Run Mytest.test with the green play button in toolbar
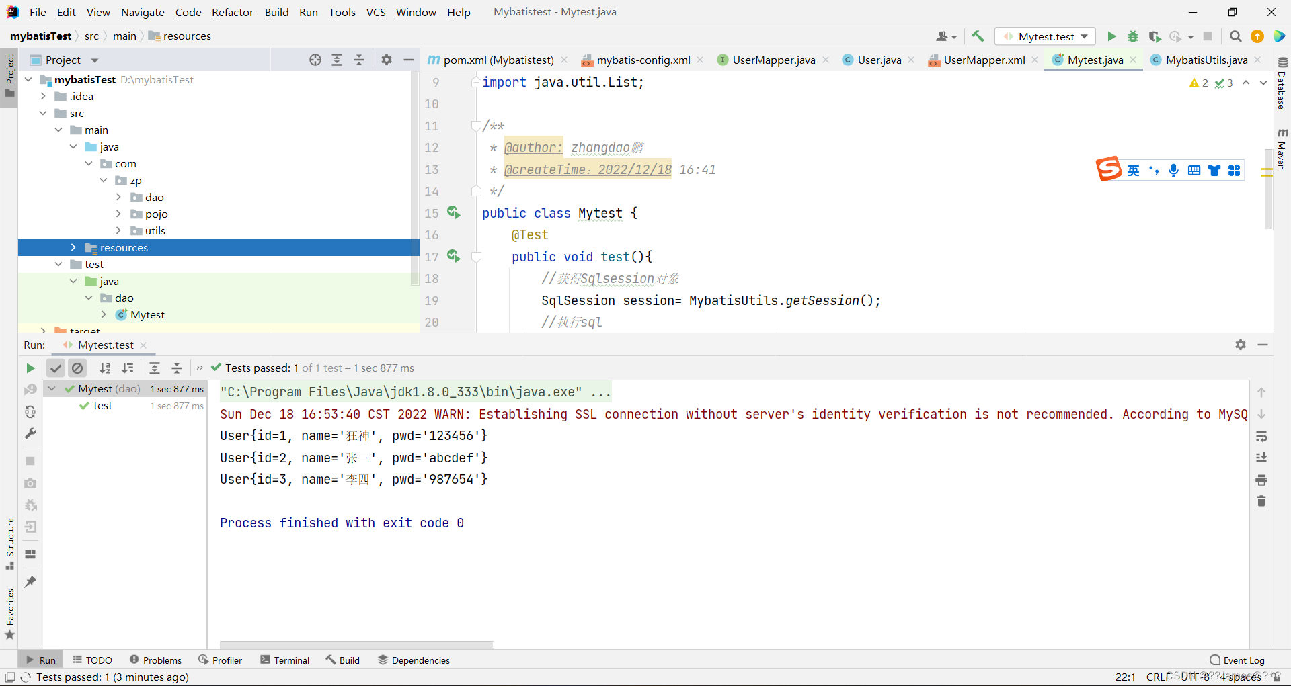Image resolution: width=1291 pixels, height=686 pixels. [1111, 36]
